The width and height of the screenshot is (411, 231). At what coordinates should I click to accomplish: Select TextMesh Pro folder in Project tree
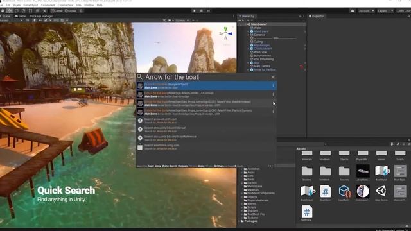[256, 214]
